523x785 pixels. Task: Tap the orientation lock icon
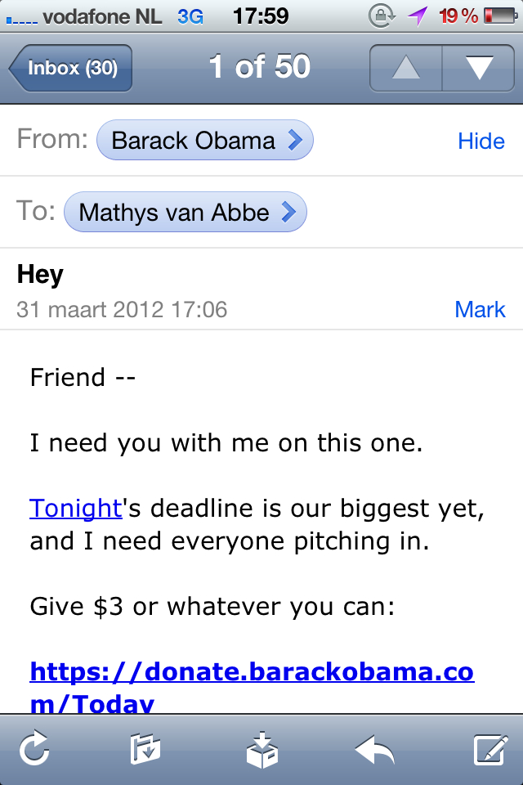click(380, 16)
